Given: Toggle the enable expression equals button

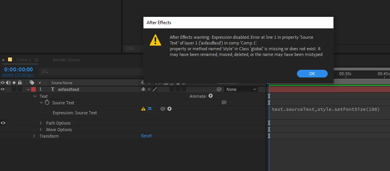Looking at the screenshot, I should point(150,109).
